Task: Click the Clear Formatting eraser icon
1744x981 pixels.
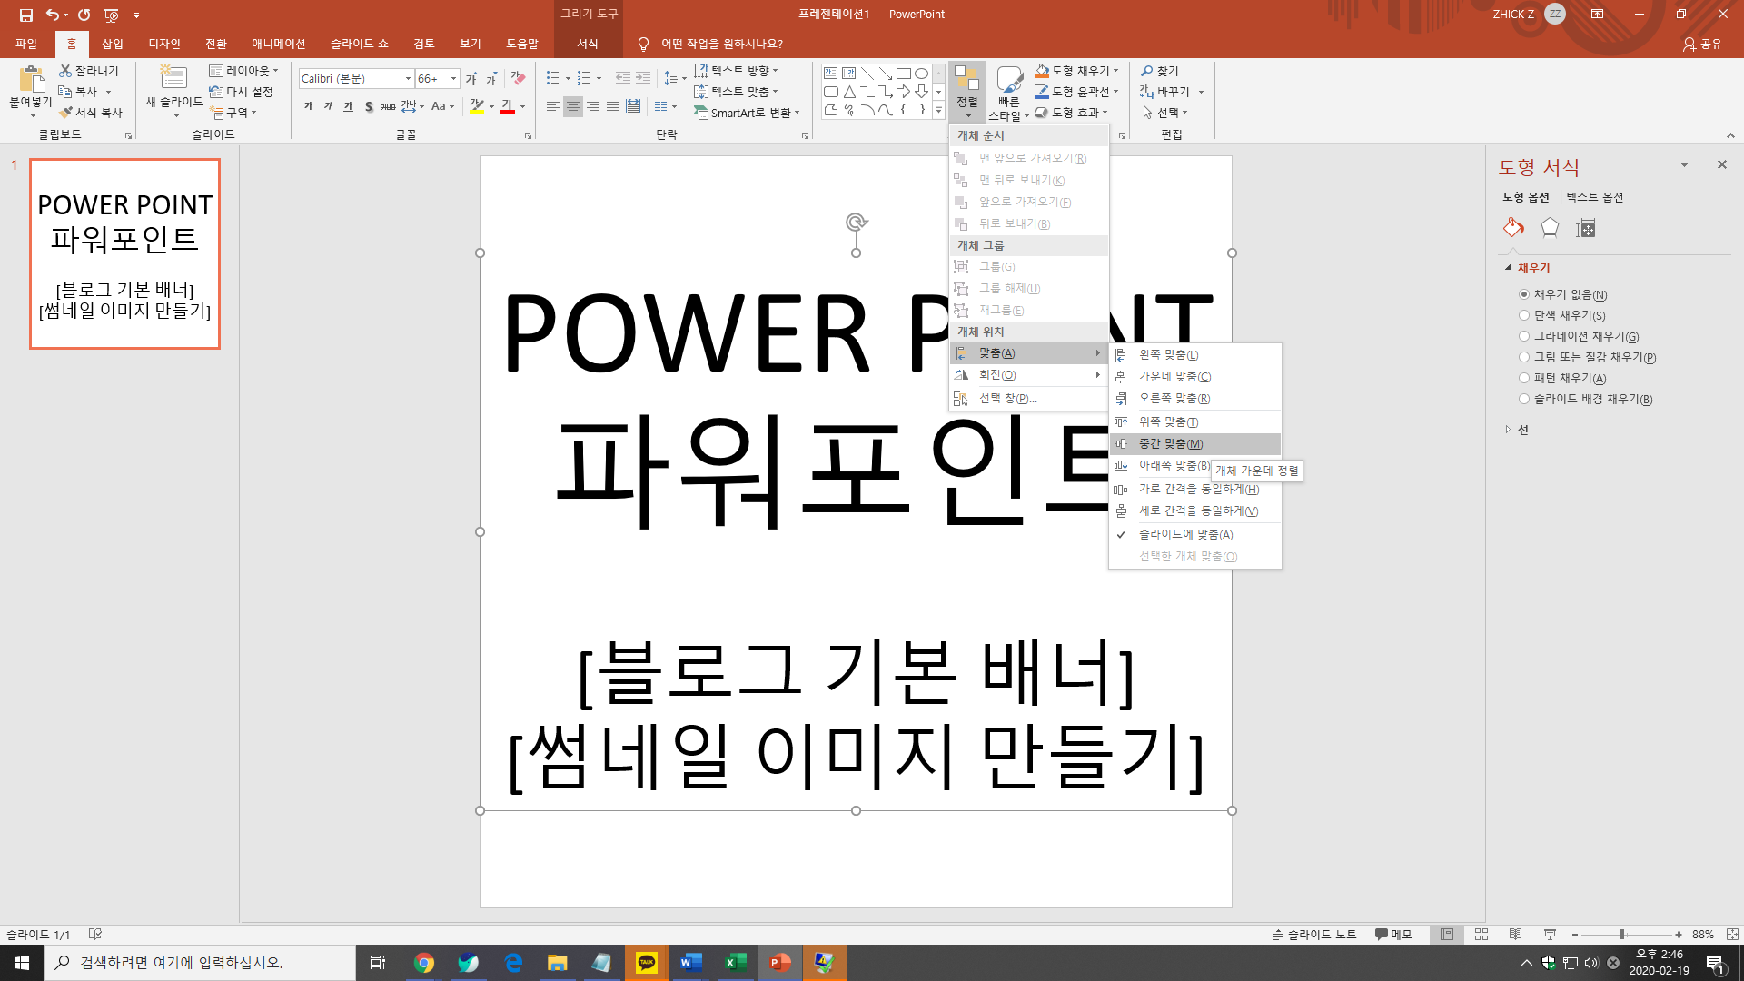Action: (x=519, y=79)
